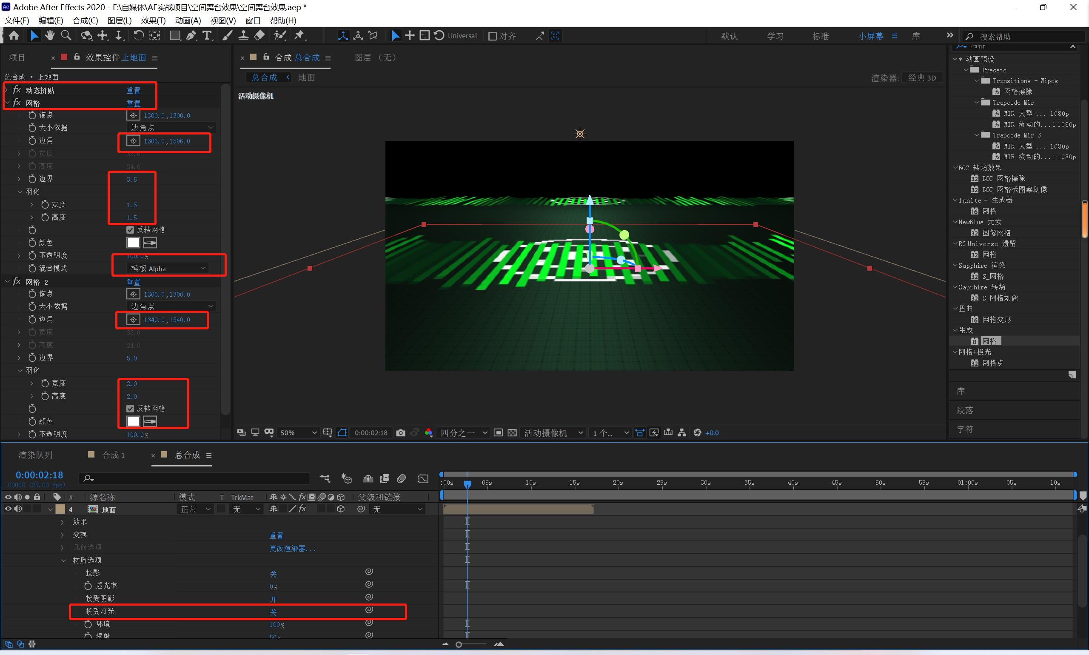The image size is (1089, 655).
Task: Mute audio of the 地面 layer
Action: point(18,509)
